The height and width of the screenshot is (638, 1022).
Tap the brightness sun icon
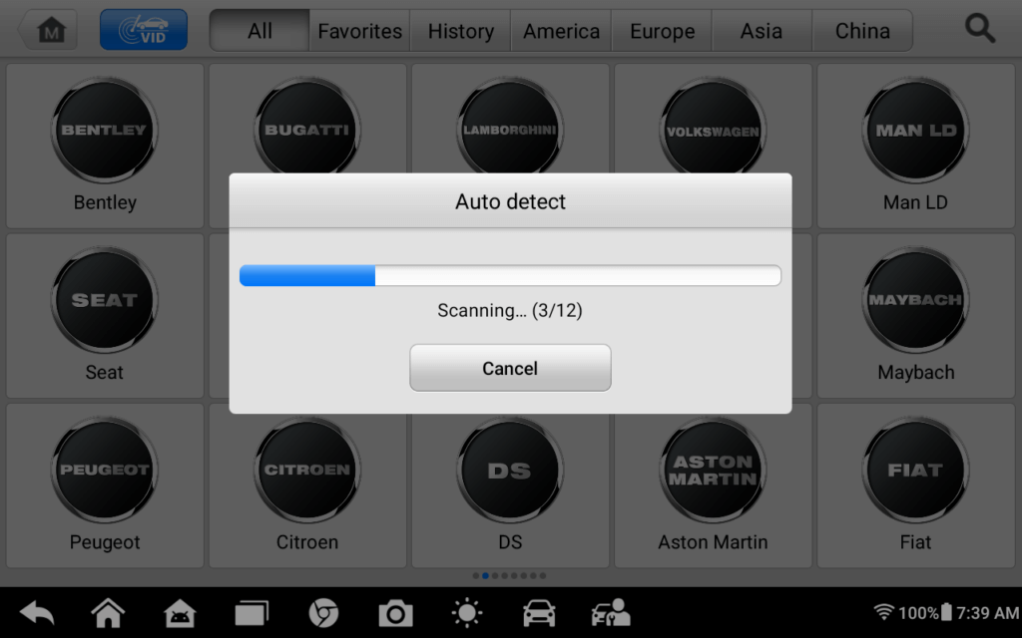click(x=466, y=613)
